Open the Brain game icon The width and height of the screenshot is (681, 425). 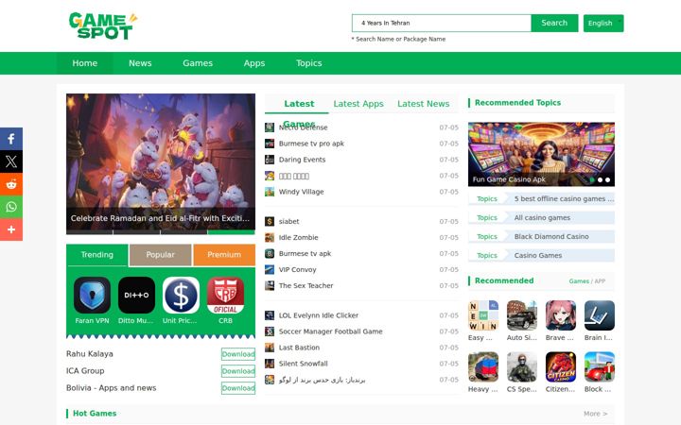pos(600,315)
